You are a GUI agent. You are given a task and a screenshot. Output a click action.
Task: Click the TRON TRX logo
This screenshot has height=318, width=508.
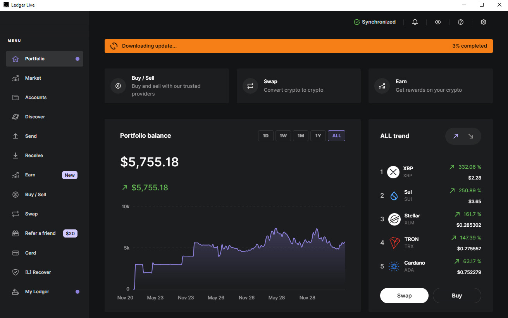pos(394,243)
